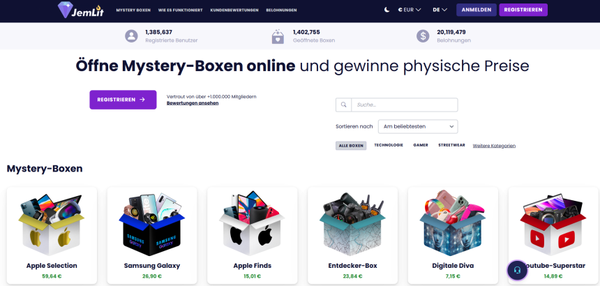Open the Apple Selection box image
600x286 pixels.
52,224
